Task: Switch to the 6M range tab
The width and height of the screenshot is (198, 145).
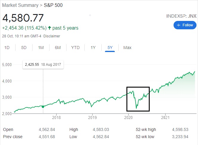Action: coord(58,48)
